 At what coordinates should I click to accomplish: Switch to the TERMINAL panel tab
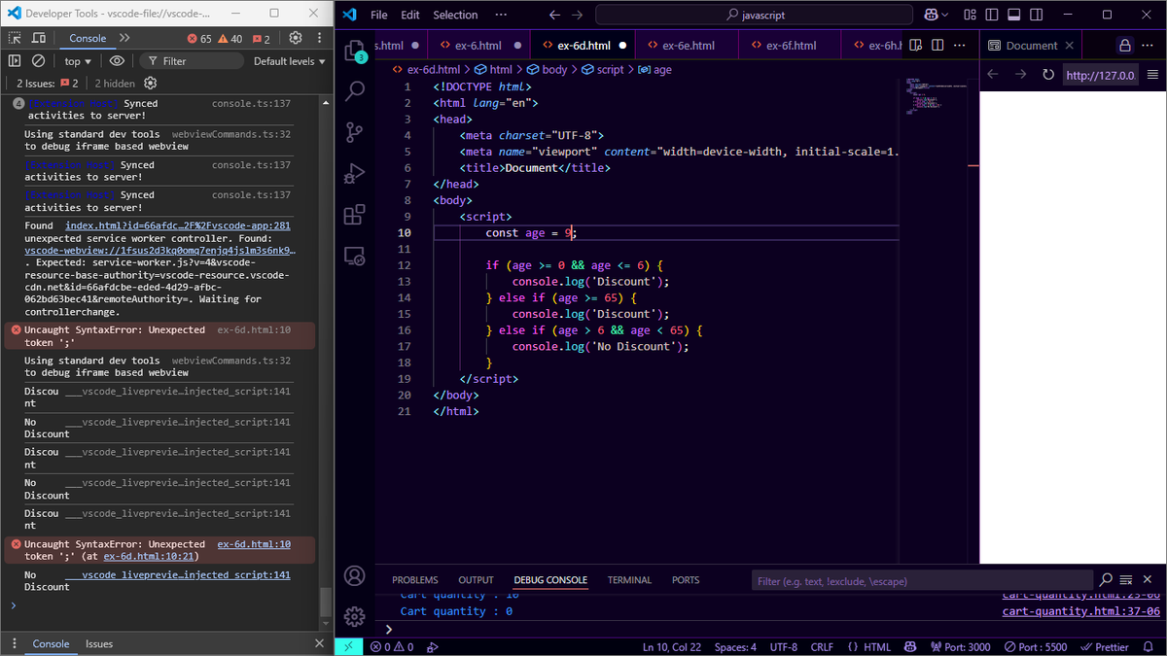pyautogui.click(x=629, y=580)
